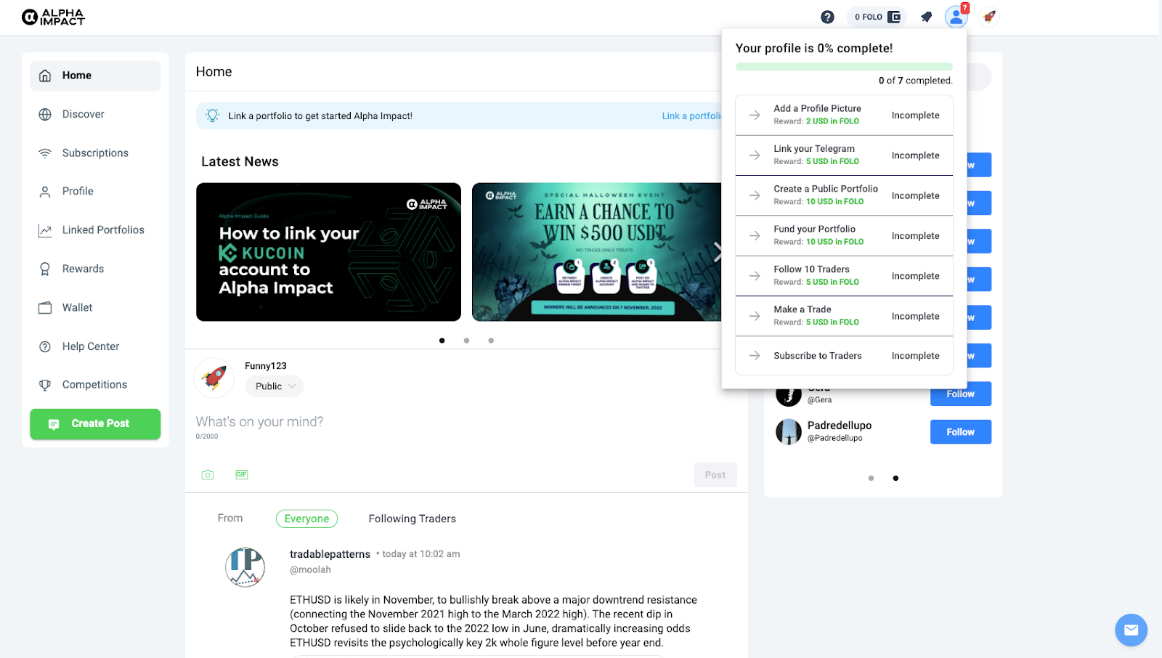Screen dimensions: 1162x658
Task: Open the FOLO wallet balance
Action: click(x=877, y=17)
